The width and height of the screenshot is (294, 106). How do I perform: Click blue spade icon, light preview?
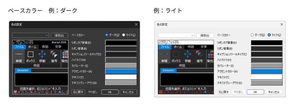pos(205,92)
